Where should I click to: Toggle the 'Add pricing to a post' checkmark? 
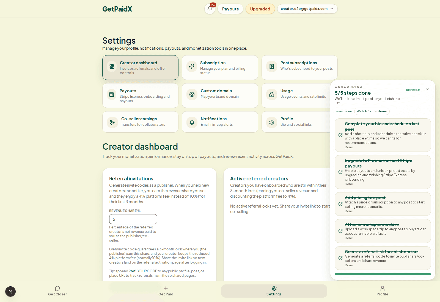click(340, 204)
